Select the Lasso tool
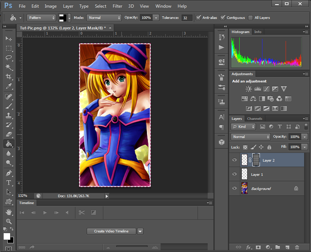 click(9, 58)
